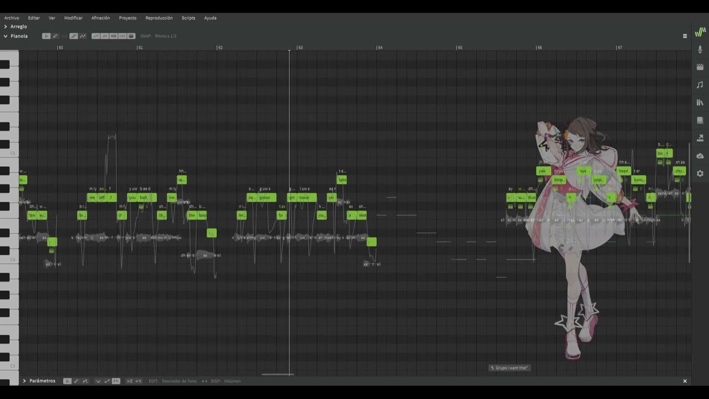Select the note labeled 'take'
The image size is (709, 399).
click(x=342, y=180)
